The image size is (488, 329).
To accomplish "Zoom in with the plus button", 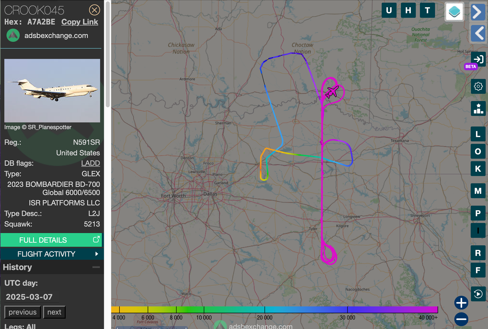I will (x=461, y=303).
